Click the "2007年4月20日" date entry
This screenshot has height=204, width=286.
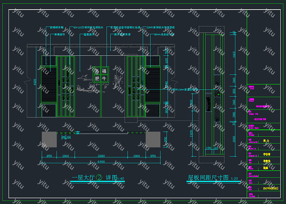click(x=271, y=188)
